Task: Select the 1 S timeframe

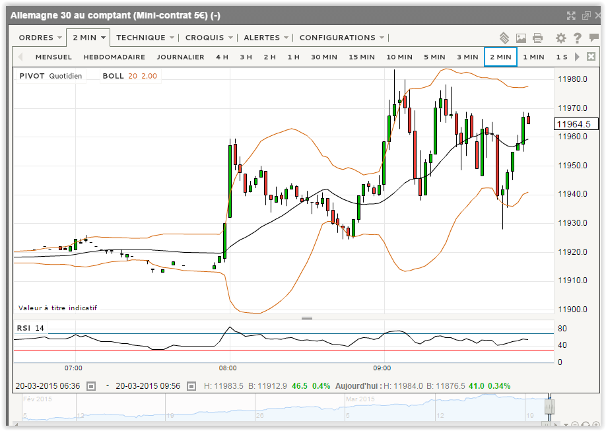Action: pos(562,57)
